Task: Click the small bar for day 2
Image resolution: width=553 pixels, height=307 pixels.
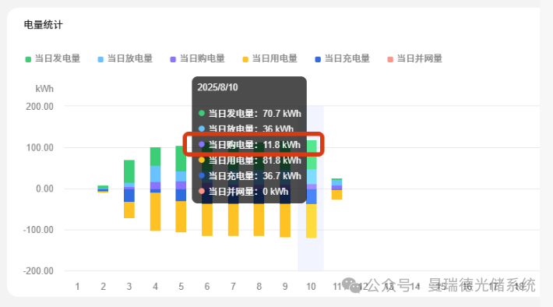Action: point(103,189)
